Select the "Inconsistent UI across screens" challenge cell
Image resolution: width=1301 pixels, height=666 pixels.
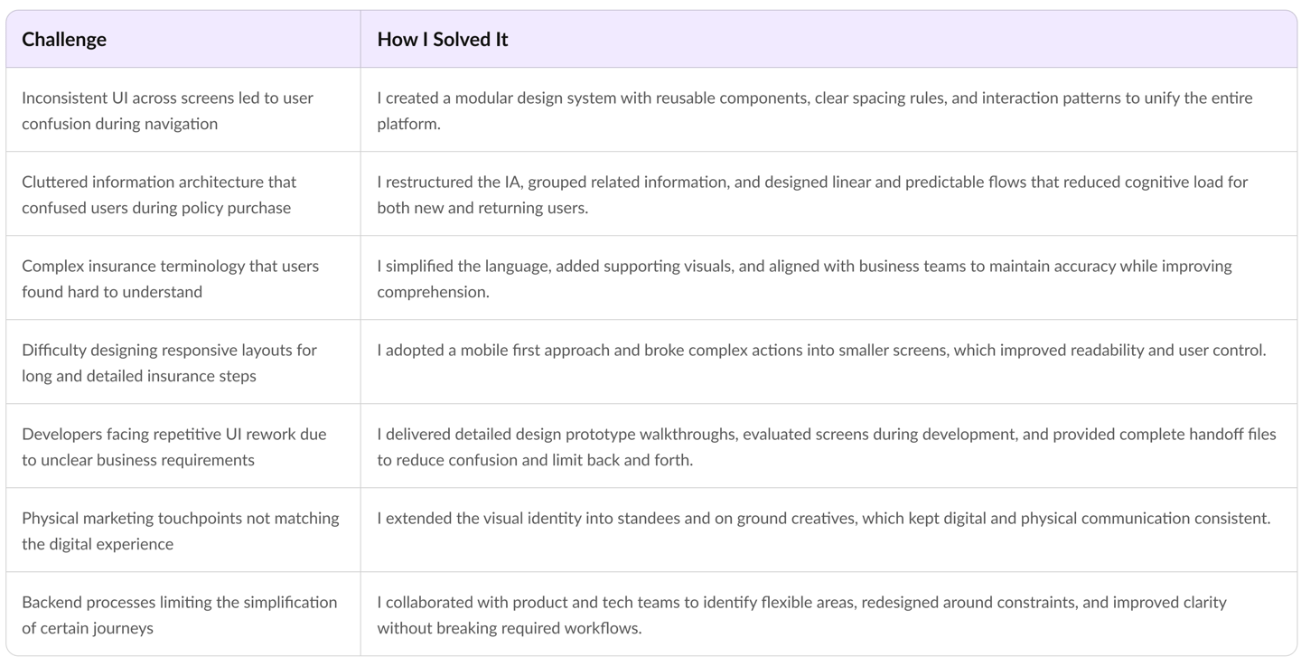coord(168,98)
